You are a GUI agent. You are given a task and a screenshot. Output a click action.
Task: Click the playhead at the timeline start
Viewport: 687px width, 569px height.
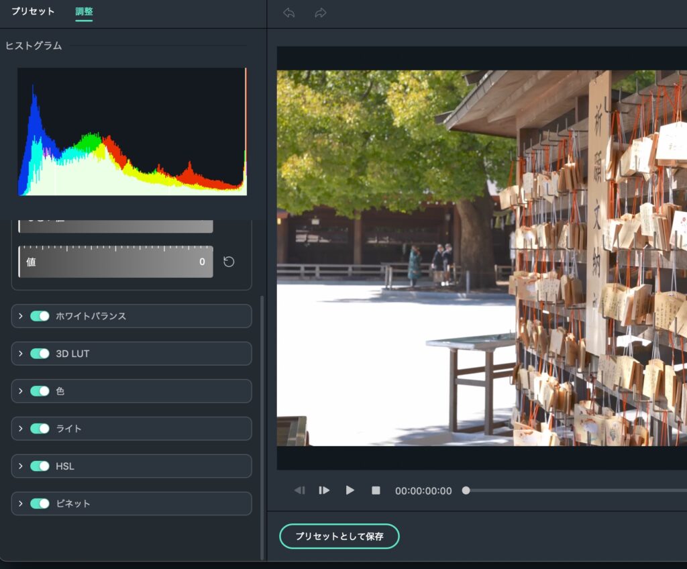466,490
